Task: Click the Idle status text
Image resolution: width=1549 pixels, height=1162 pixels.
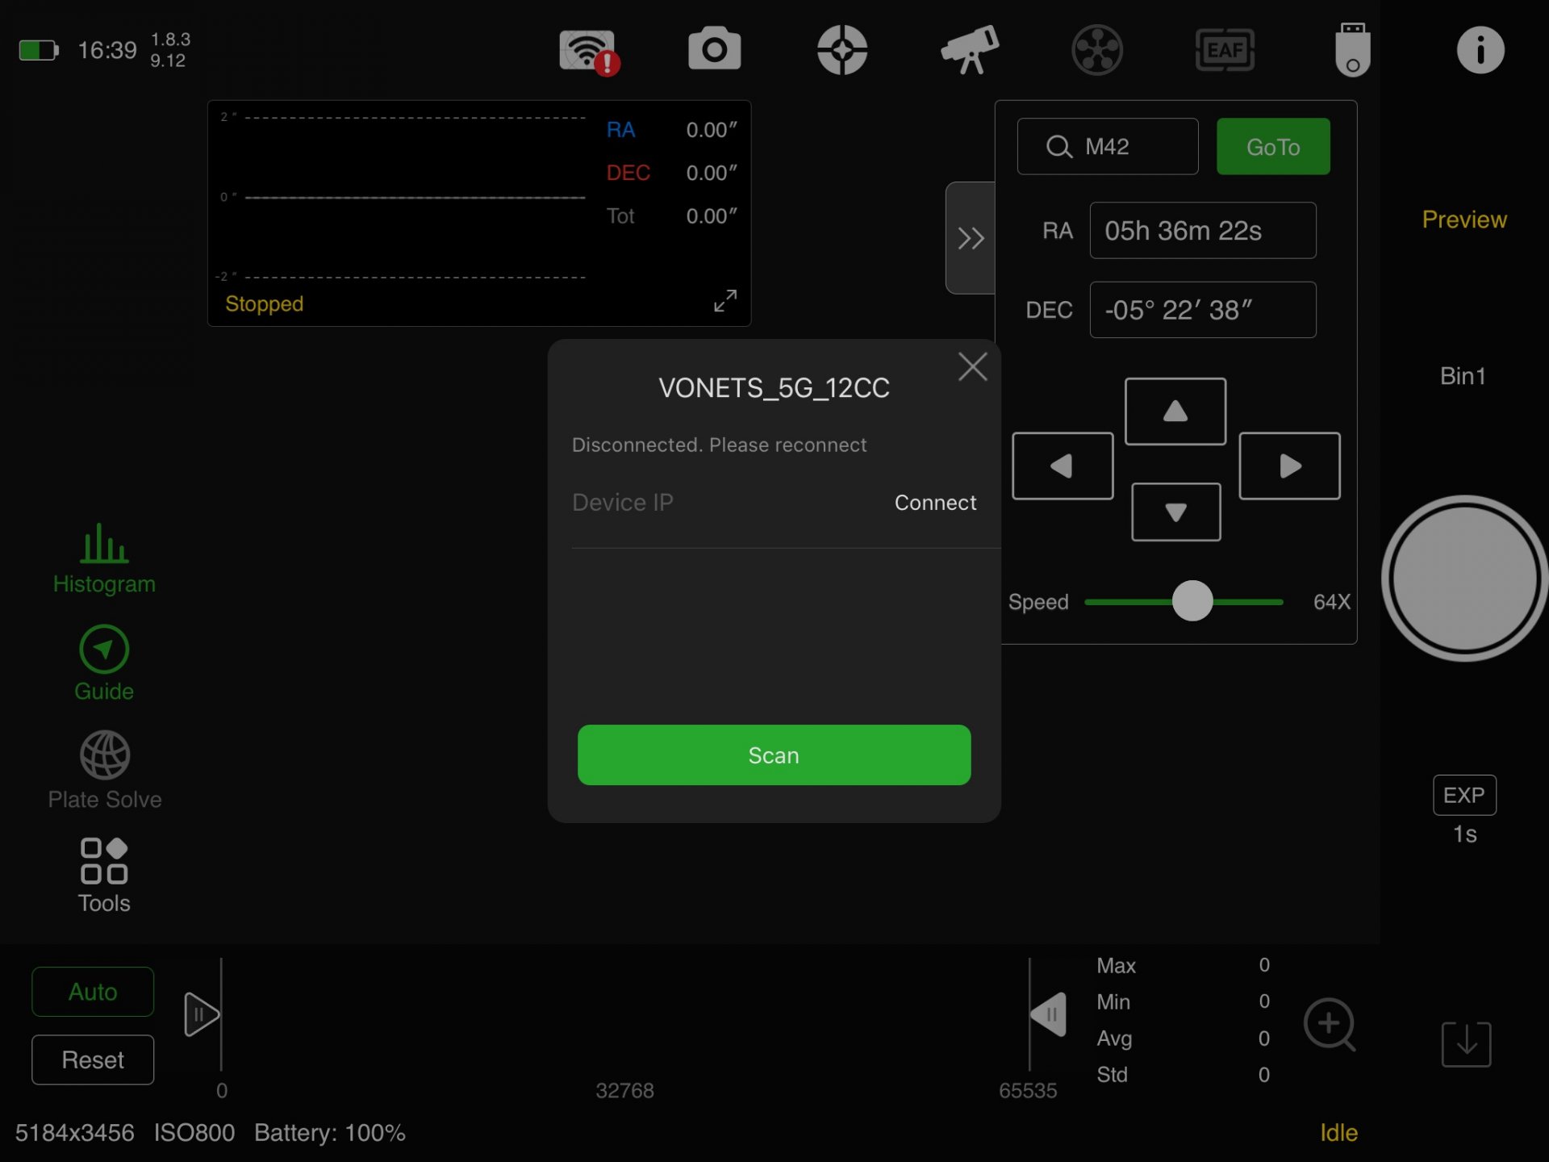Action: pyautogui.click(x=1338, y=1132)
